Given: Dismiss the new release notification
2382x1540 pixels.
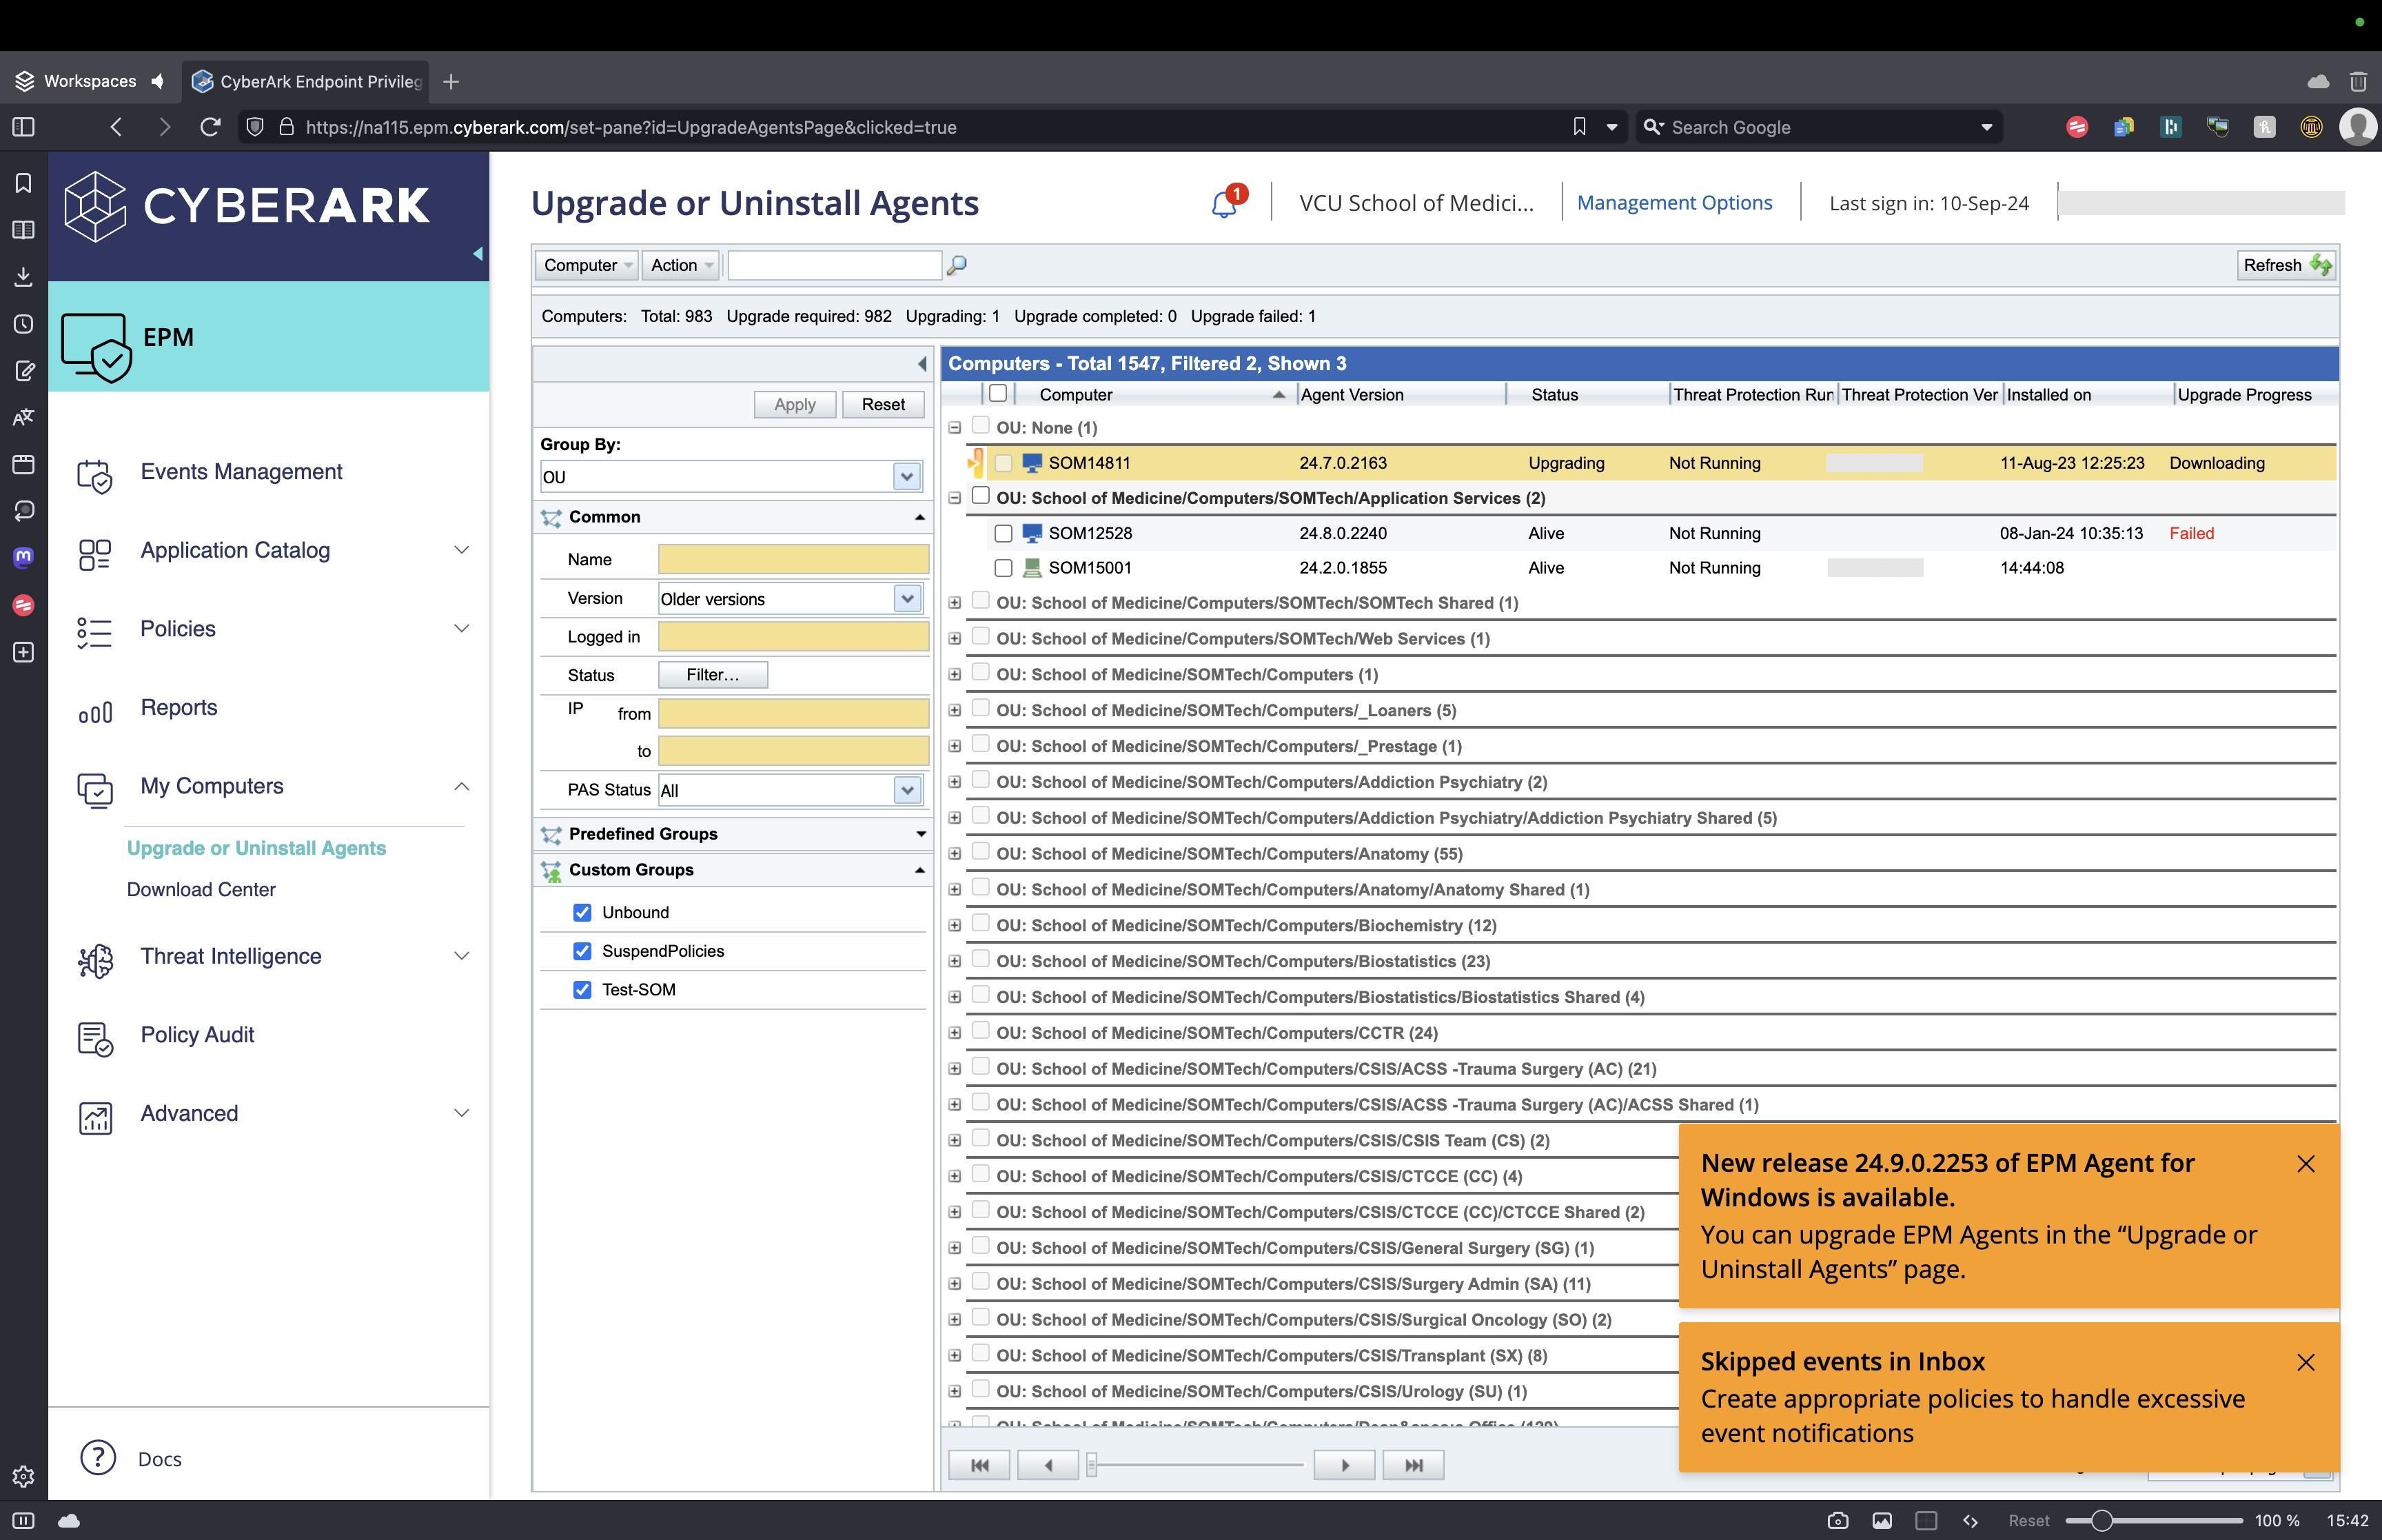Looking at the screenshot, I should [x=2305, y=1164].
